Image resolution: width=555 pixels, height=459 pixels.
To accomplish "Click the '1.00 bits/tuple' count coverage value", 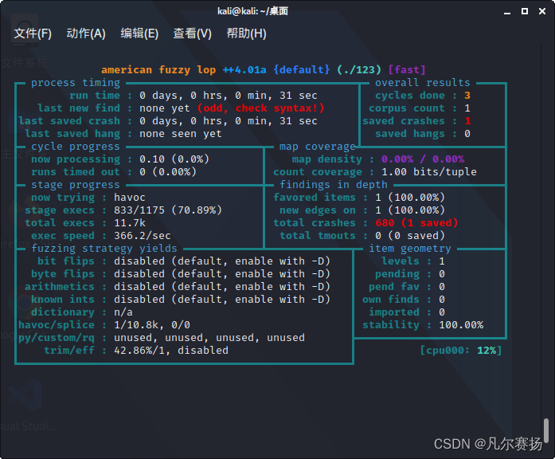I will 429,172.
